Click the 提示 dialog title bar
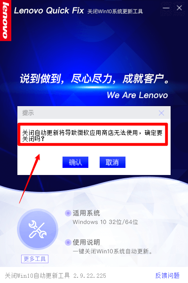 [x=94, y=113]
